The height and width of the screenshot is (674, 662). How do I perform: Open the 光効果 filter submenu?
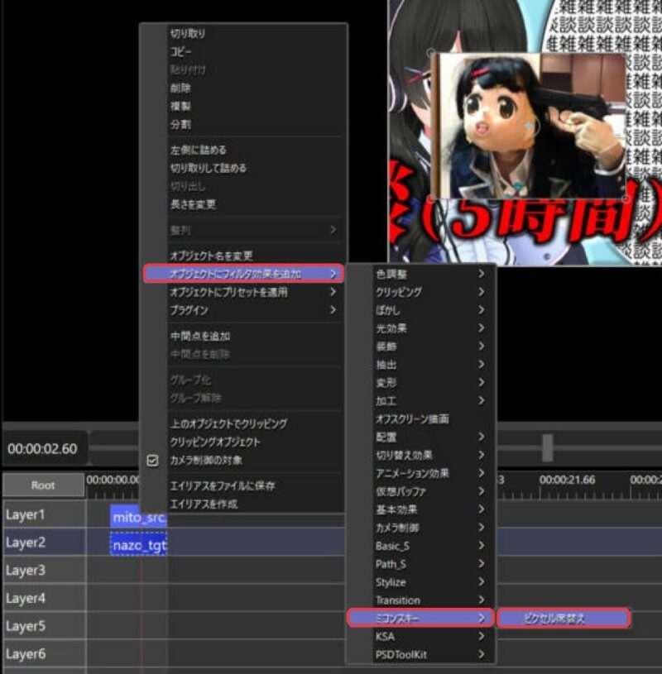420,328
